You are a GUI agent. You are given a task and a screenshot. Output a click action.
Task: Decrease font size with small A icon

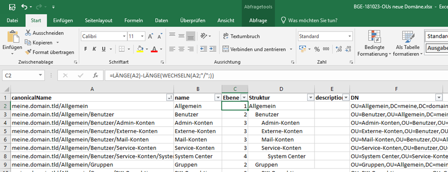click(x=160, y=37)
